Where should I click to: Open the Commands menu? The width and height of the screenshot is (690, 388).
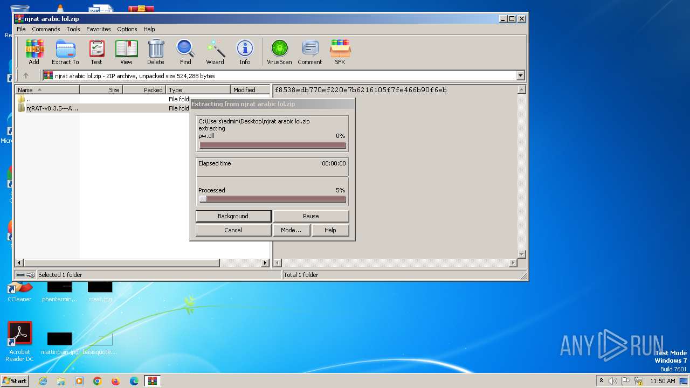(46, 29)
